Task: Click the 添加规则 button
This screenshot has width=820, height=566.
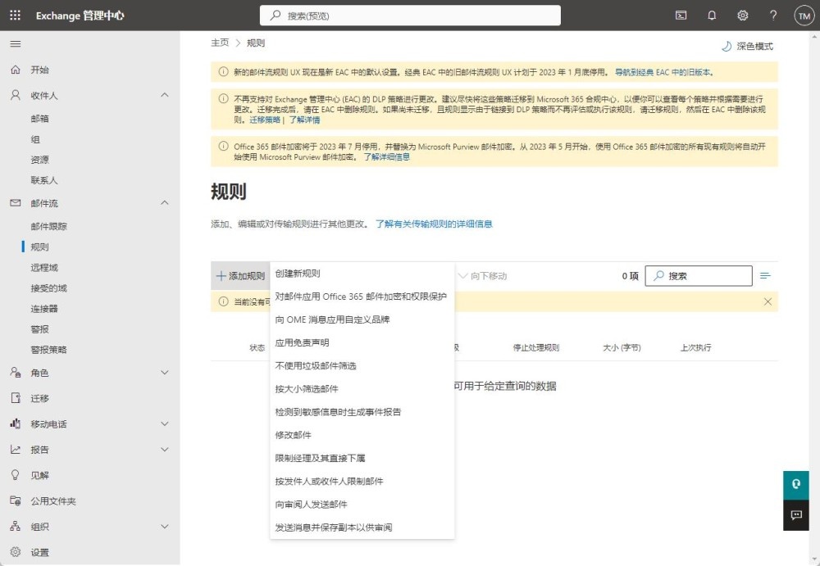Action: point(240,276)
